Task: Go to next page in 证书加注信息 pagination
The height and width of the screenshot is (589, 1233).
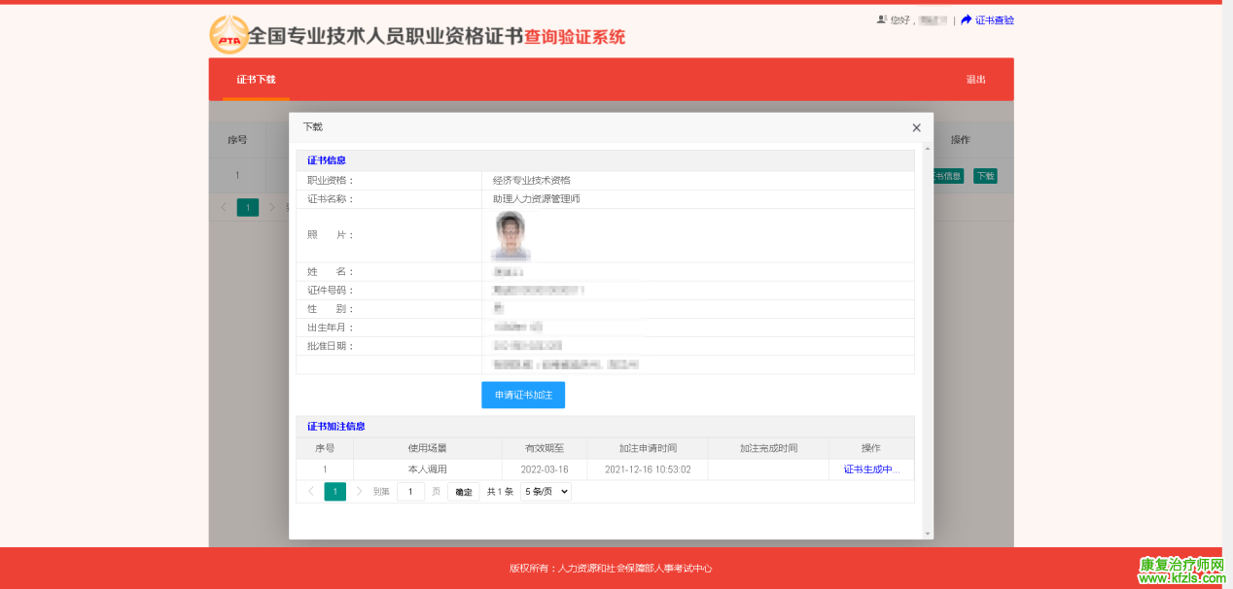Action: point(359,492)
